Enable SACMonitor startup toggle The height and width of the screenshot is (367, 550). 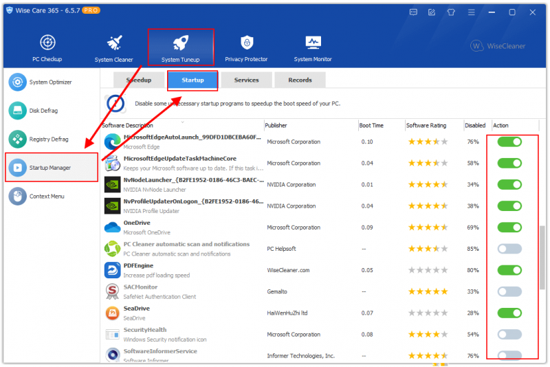click(509, 291)
